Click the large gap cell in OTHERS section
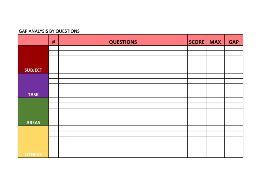The height and width of the screenshot is (177, 261). tap(234, 147)
